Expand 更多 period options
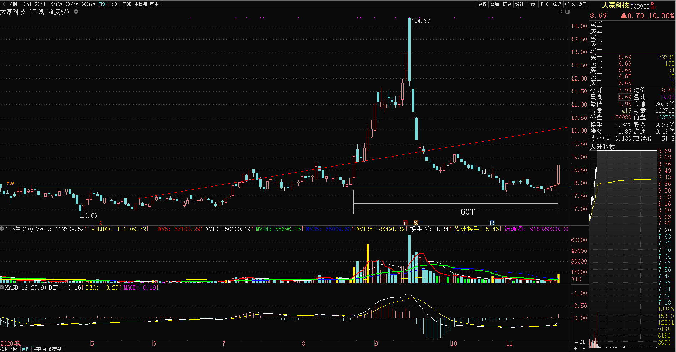 click(156, 4)
